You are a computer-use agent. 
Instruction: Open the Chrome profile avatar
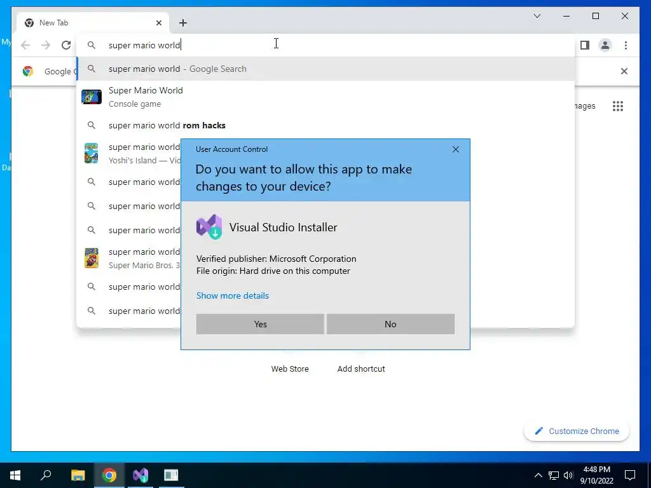pyautogui.click(x=605, y=45)
